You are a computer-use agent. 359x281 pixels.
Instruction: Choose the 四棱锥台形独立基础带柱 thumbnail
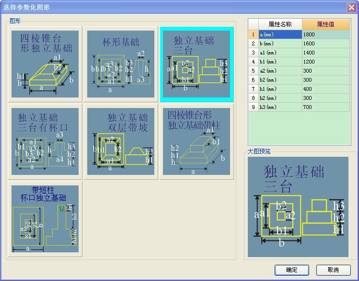[x=197, y=141]
